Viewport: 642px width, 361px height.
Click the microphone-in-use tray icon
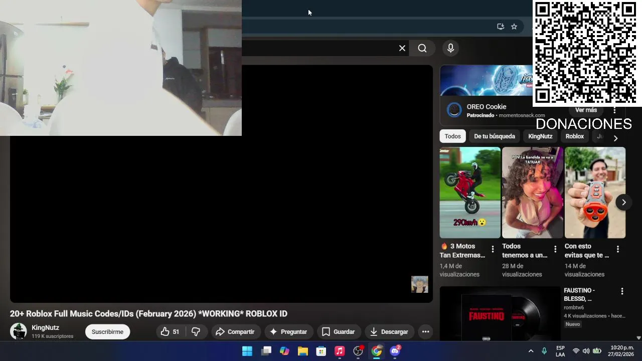point(544,351)
